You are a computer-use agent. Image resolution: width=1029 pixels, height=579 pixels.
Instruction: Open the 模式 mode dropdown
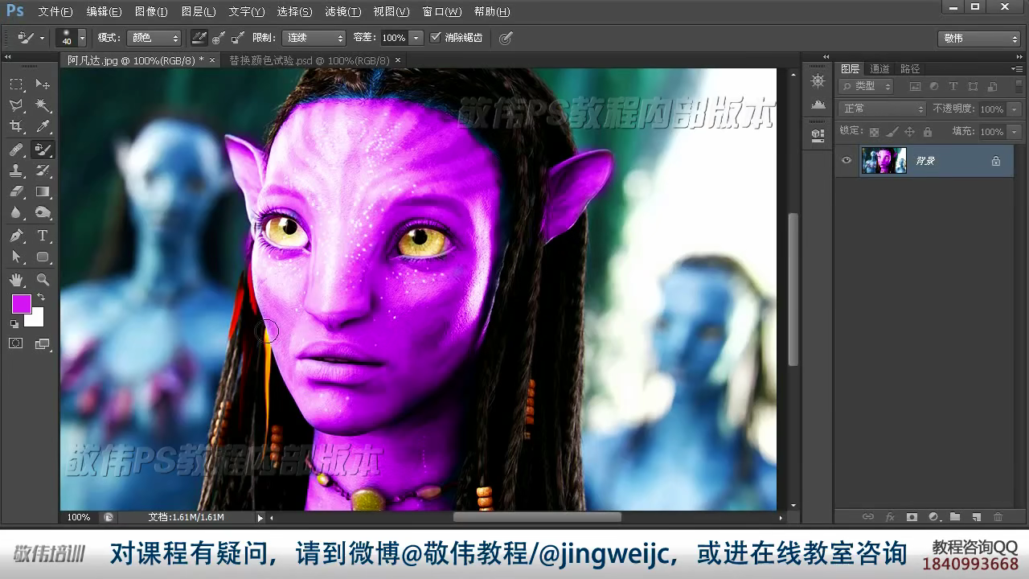(155, 38)
